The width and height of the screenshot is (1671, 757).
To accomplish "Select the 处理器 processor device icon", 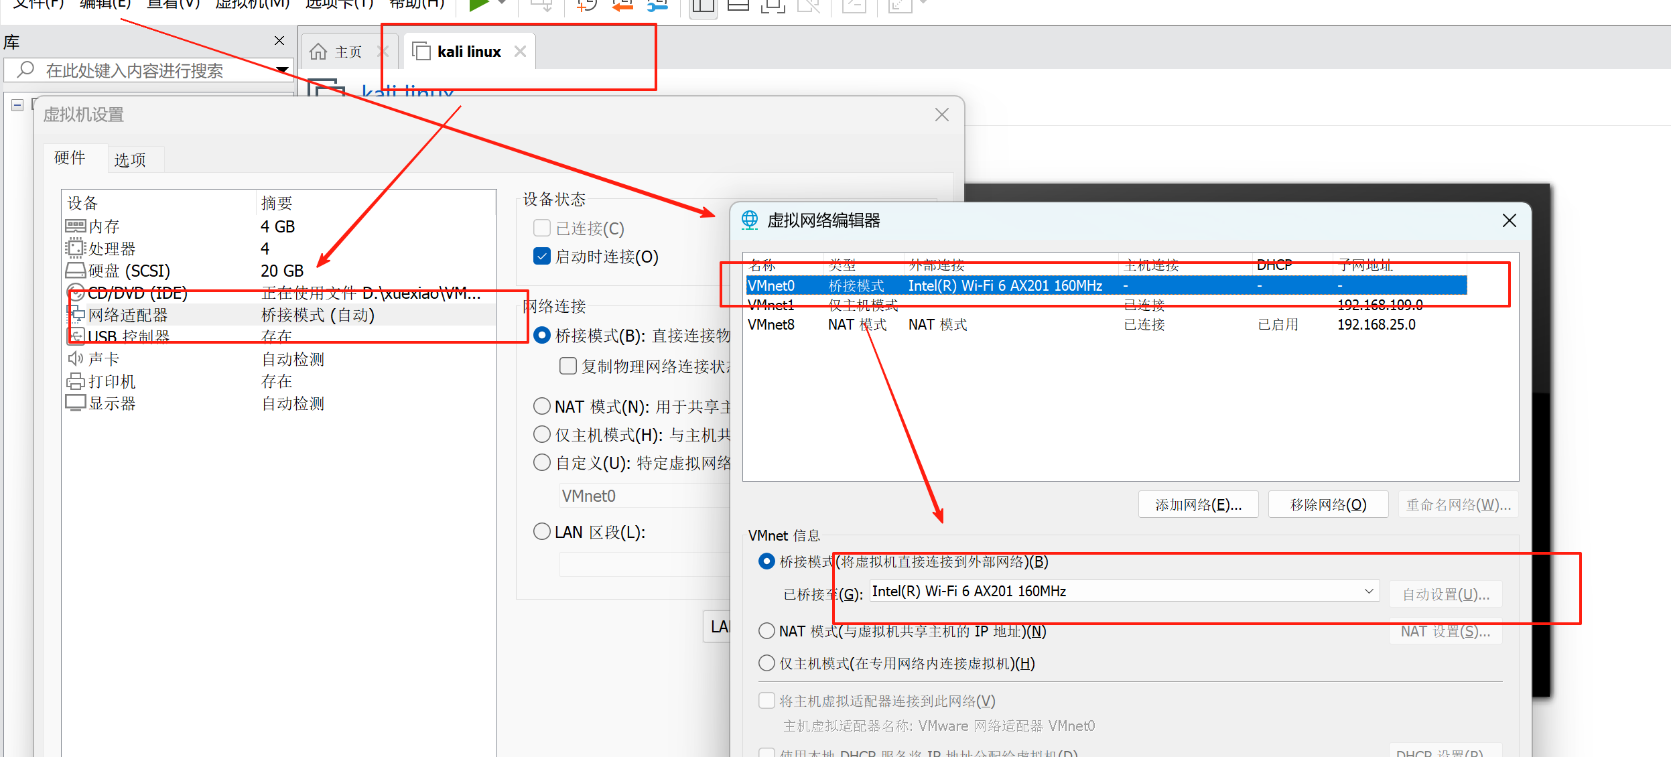I will click(75, 248).
